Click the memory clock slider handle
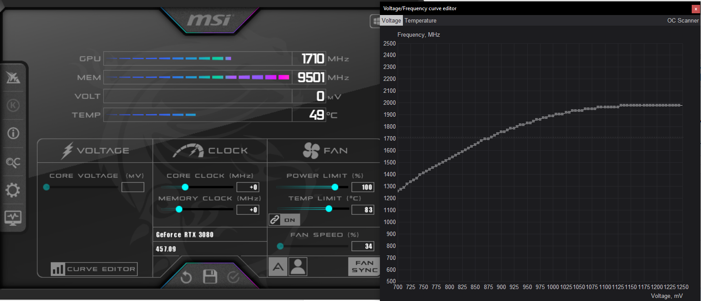The width and height of the screenshot is (701, 301). click(x=179, y=210)
